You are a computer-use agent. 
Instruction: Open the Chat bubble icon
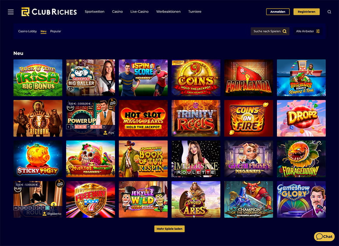pos(319,236)
